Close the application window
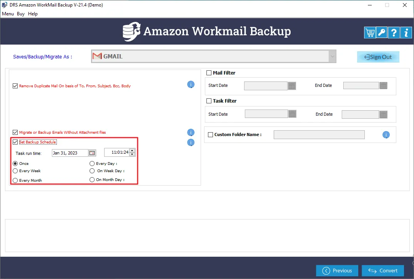 click(x=404, y=5)
